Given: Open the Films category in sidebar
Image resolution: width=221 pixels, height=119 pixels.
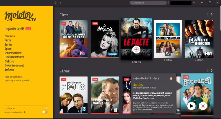Looking at the screenshot, I should point(8,40).
